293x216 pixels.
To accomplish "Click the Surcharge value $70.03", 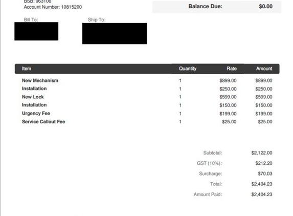I will point(265,174).
